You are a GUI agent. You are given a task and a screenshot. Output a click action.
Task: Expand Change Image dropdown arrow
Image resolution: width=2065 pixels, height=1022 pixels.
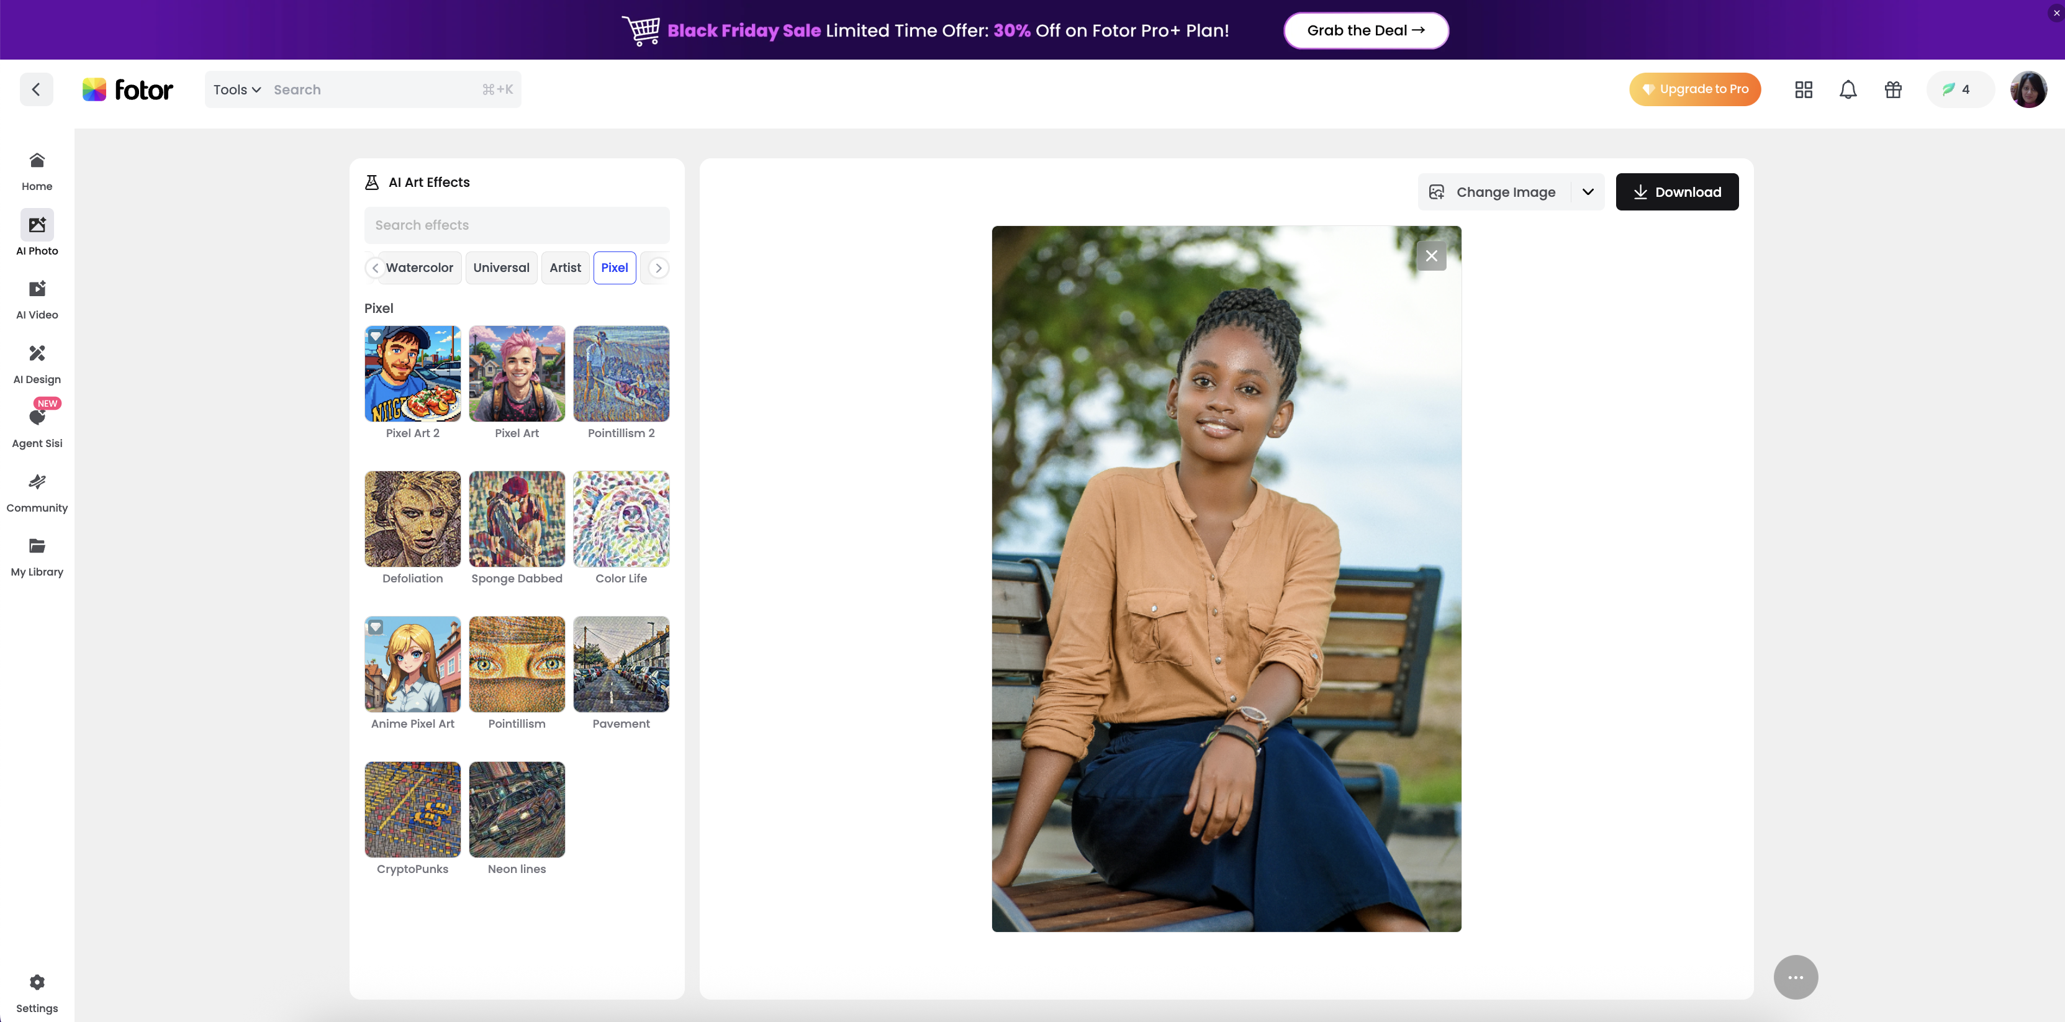[1587, 192]
